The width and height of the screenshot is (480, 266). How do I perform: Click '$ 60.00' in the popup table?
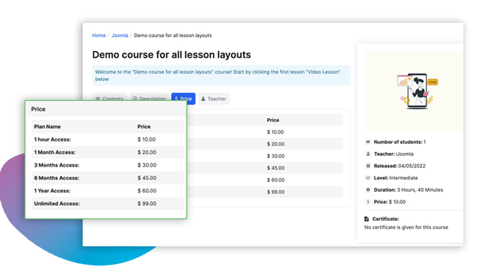point(147,190)
